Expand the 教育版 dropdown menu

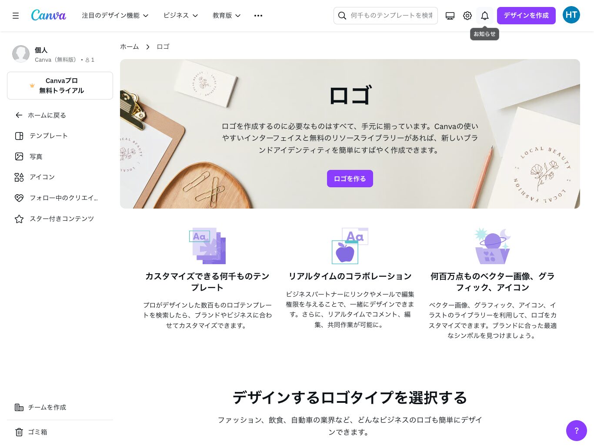coord(227,16)
